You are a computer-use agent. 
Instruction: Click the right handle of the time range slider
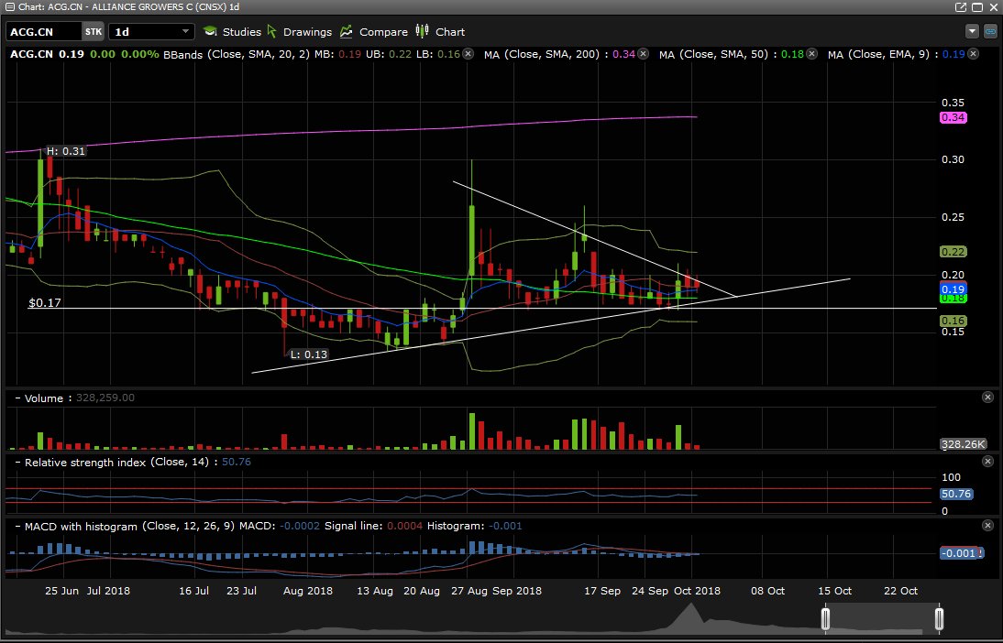(939, 618)
